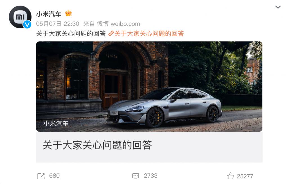Click the 微博 weibo.com source text
This screenshot has width=288, height=184.
tap(118, 24)
